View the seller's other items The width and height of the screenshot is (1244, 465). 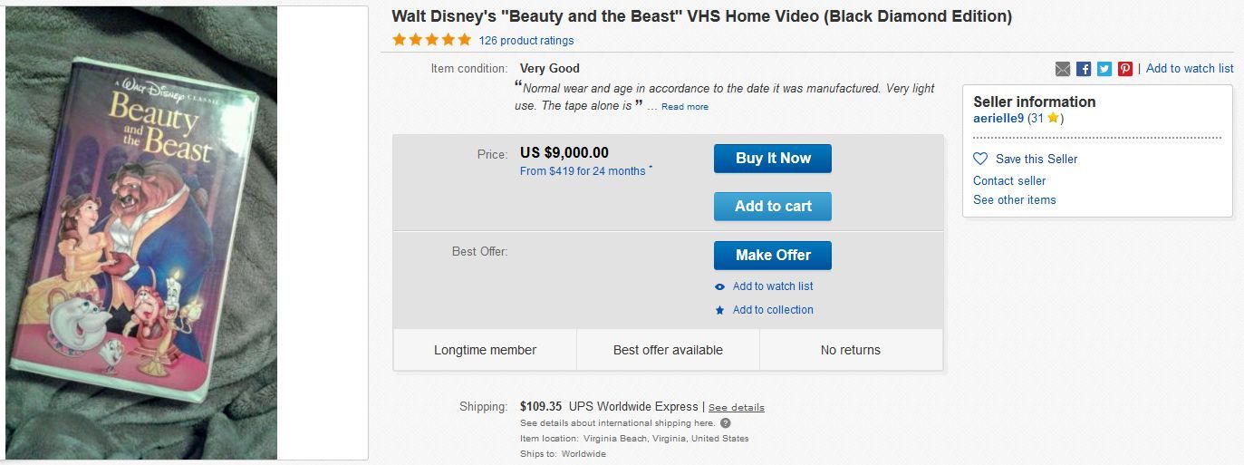click(x=1014, y=199)
